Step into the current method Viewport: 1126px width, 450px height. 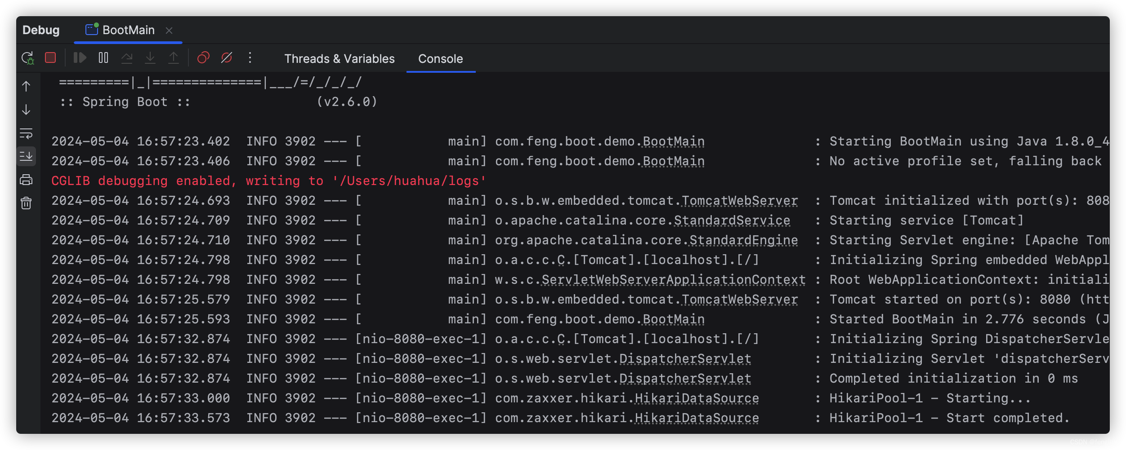click(x=150, y=57)
